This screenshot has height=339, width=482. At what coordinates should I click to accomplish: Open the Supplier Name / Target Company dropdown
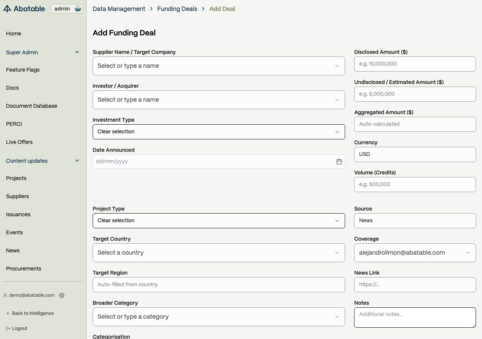(x=218, y=66)
